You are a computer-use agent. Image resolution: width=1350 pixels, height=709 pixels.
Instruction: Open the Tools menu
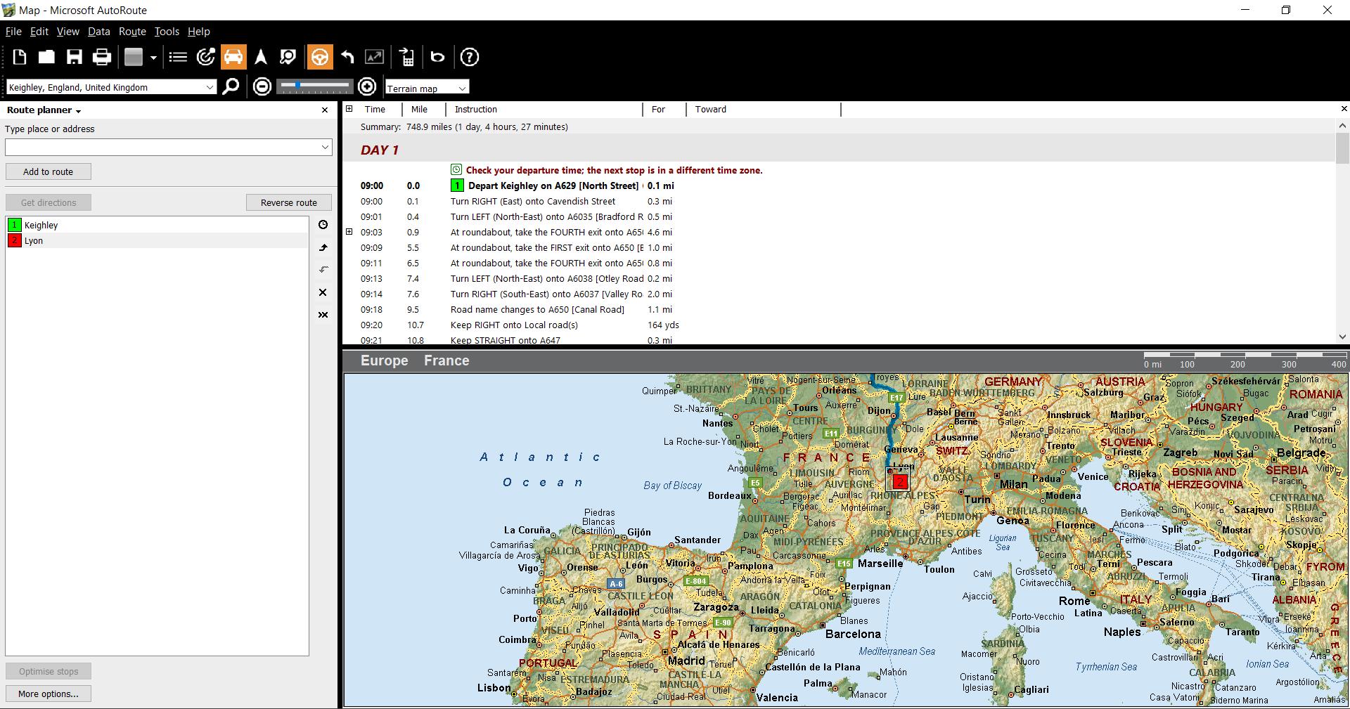point(167,32)
